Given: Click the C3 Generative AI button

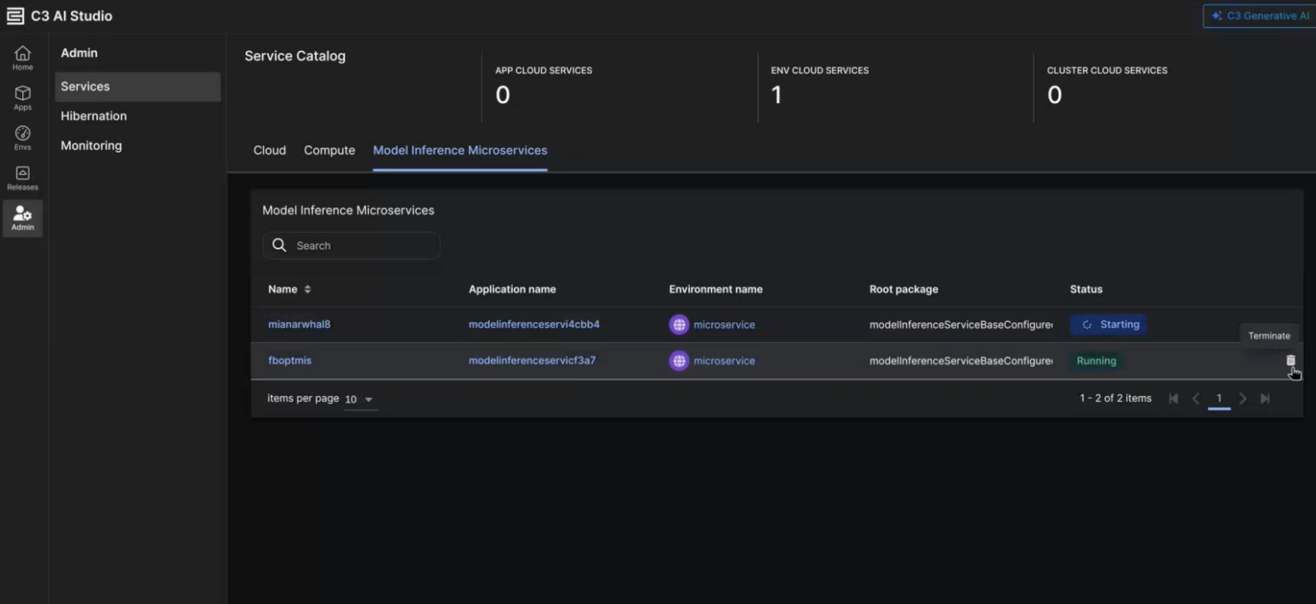Looking at the screenshot, I should coord(1259,16).
